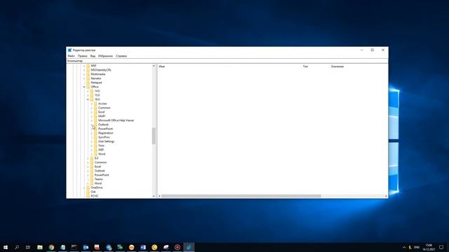Click the MSF folder icon in the tree
Image resolution: width=449 pixels, height=252 pixels.
(88, 66)
